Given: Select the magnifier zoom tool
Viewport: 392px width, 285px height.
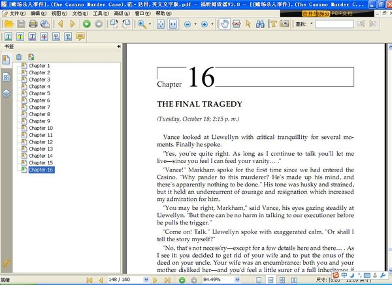Looking at the screenshot, I should [142, 24].
